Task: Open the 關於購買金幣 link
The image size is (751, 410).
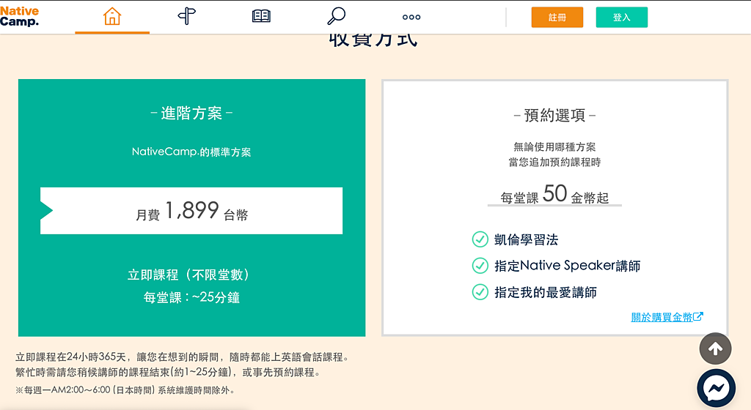Action: coord(667,317)
